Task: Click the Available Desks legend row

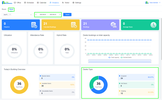Action: 57,85
